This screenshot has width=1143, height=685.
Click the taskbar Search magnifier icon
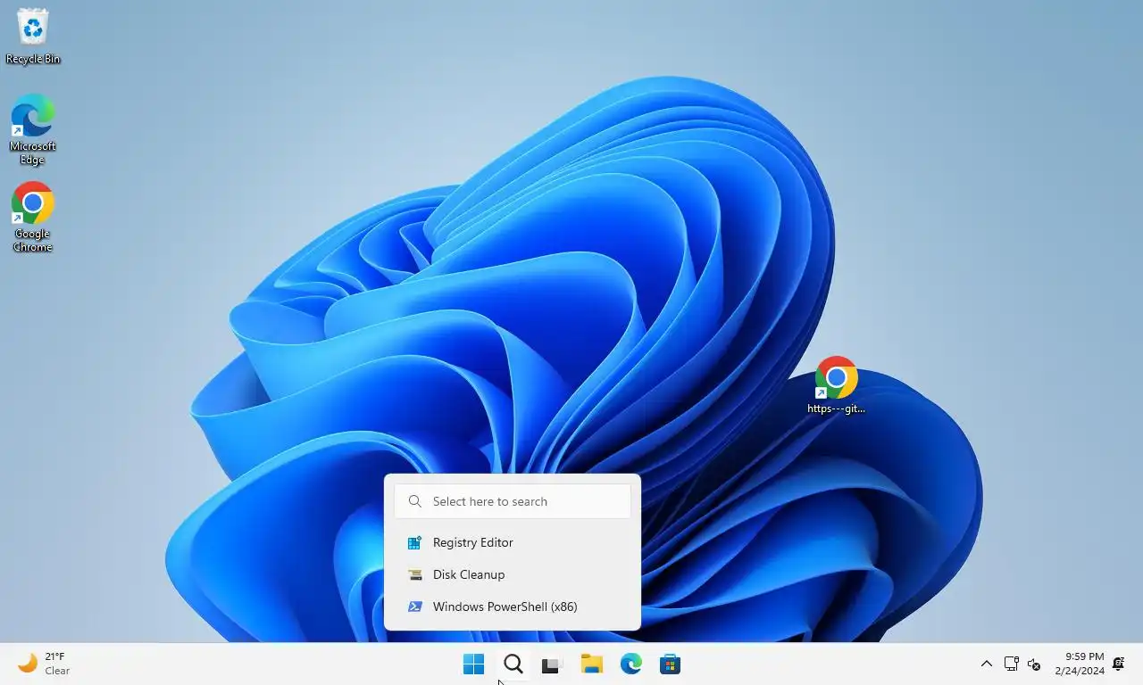(x=513, y=664)
